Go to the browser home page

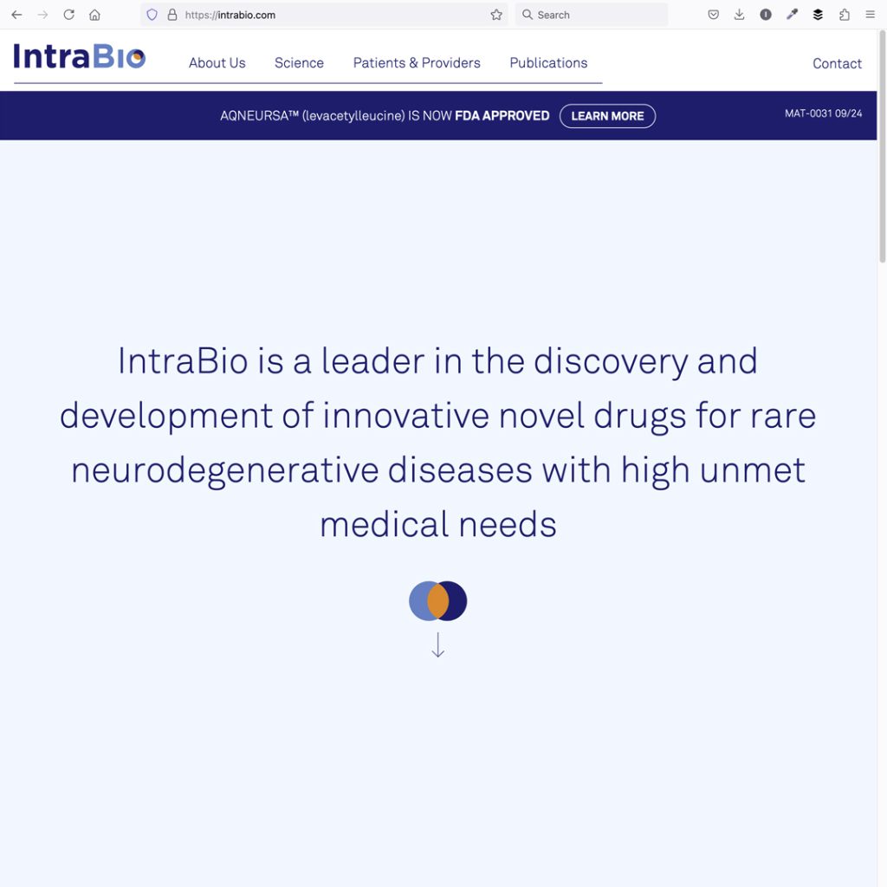coord(94,15)
